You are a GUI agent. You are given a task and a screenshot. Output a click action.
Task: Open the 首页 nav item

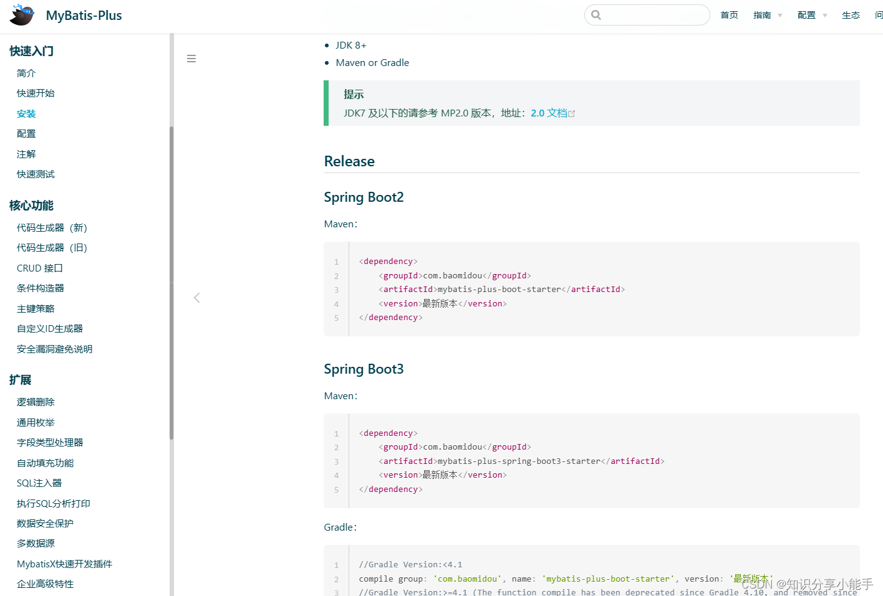coord(729,15)
